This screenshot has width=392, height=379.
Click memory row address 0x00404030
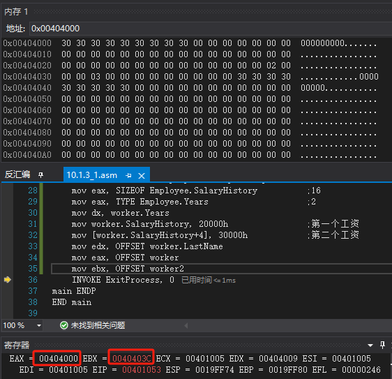pyautogui.click(x=27, y=77)
